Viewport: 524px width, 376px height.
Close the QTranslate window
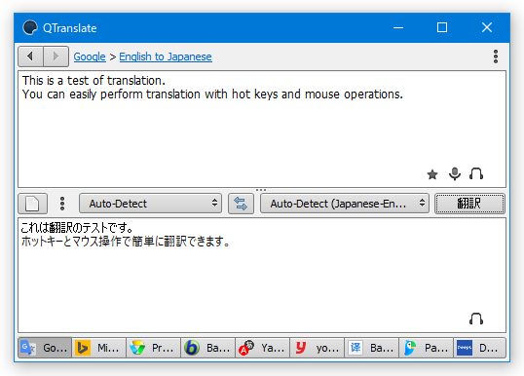coord(487,27)
